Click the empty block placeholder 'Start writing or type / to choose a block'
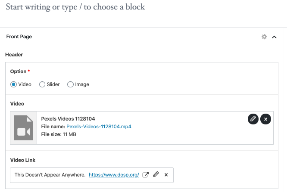The height and width of the screenshot is (192, 287). 75,7
